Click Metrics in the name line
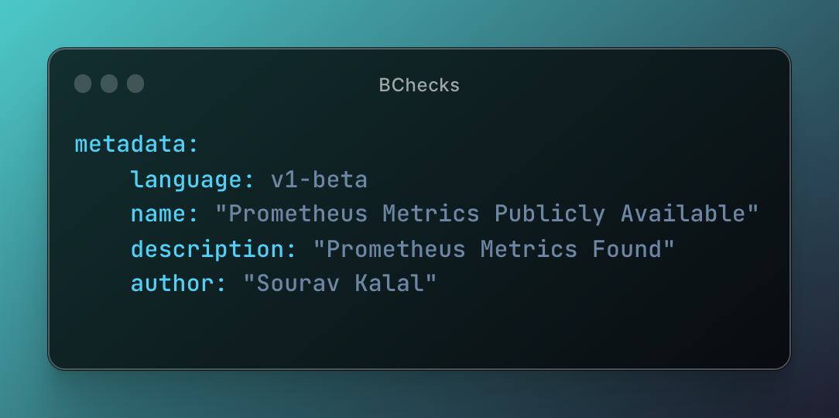The height and width of the screenshot is (418, 839). 431,214
